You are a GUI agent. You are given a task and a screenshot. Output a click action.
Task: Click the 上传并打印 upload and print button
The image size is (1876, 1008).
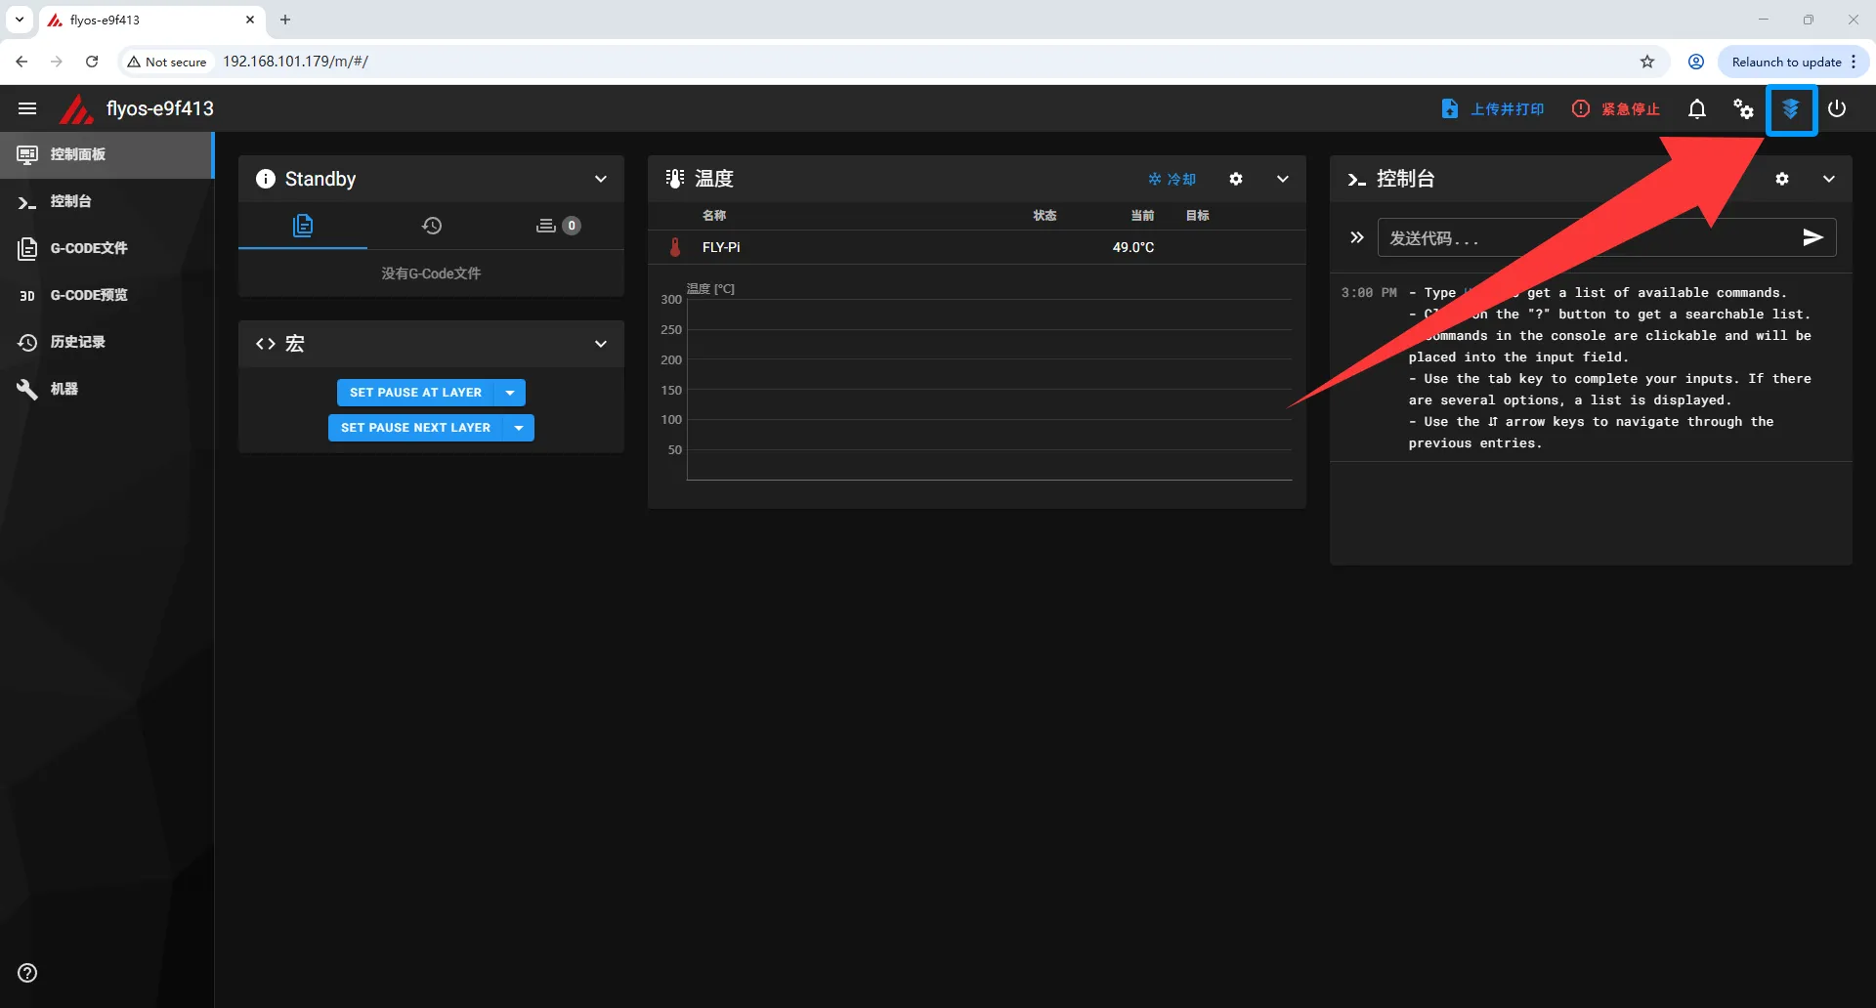[1493, 108]
